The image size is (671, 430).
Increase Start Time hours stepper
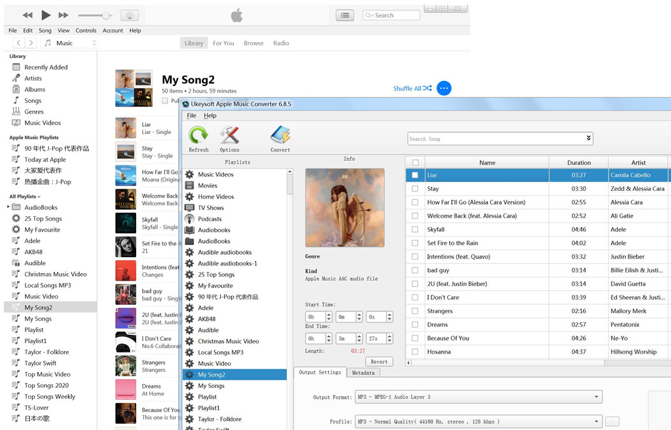(328, 315)
